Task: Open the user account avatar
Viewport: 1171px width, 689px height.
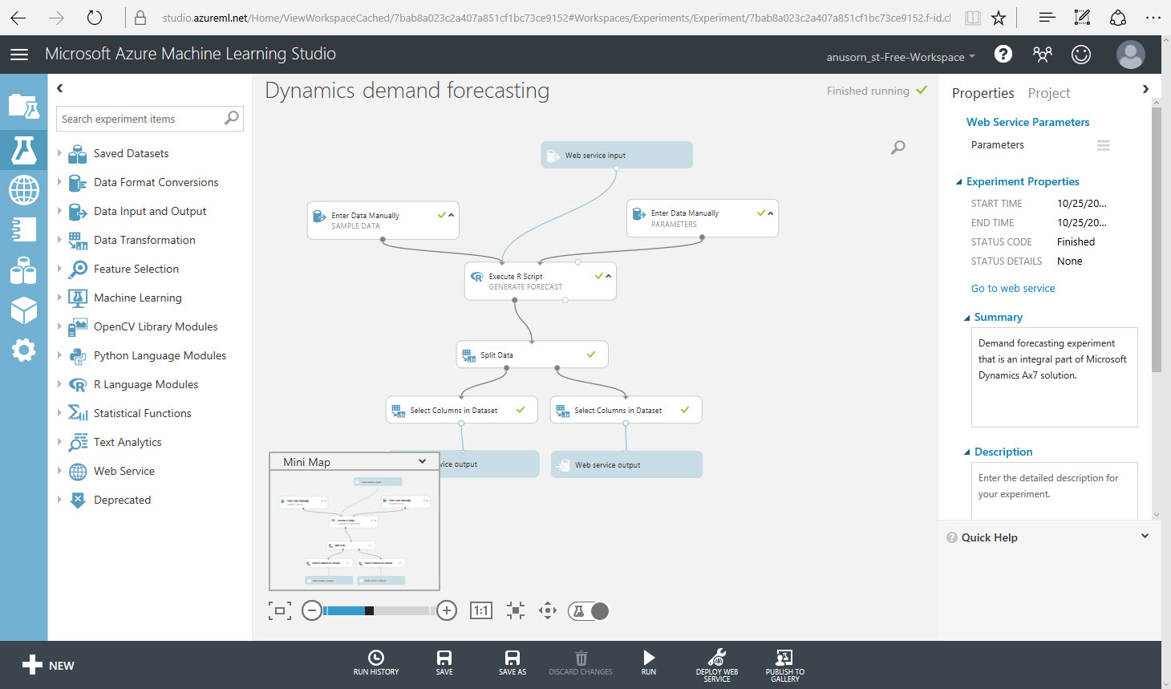Action: point(1131,55)
